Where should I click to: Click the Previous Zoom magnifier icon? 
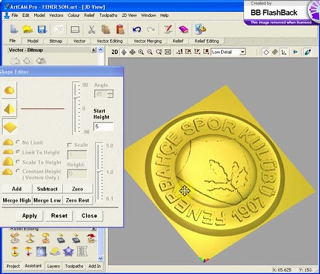[159, 52]
